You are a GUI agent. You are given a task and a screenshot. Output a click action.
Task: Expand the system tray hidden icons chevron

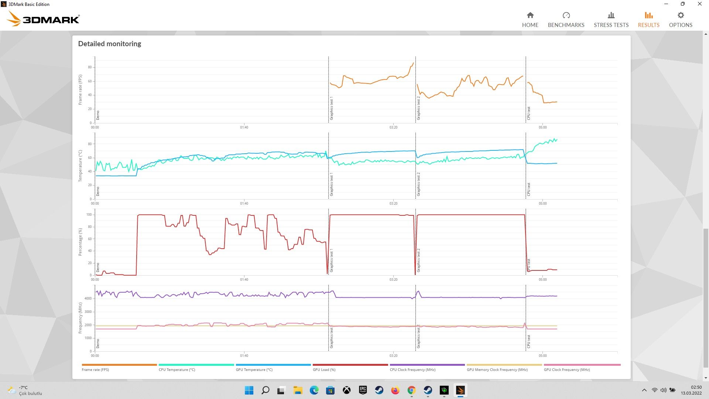coord(644,390)
